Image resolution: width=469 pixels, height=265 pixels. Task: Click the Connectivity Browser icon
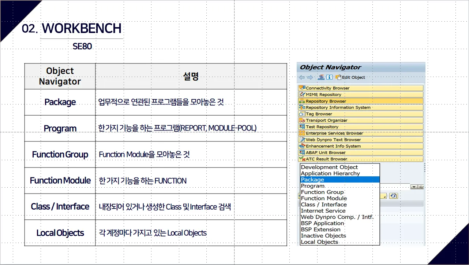pyautogui.click(x=302, y=88)
